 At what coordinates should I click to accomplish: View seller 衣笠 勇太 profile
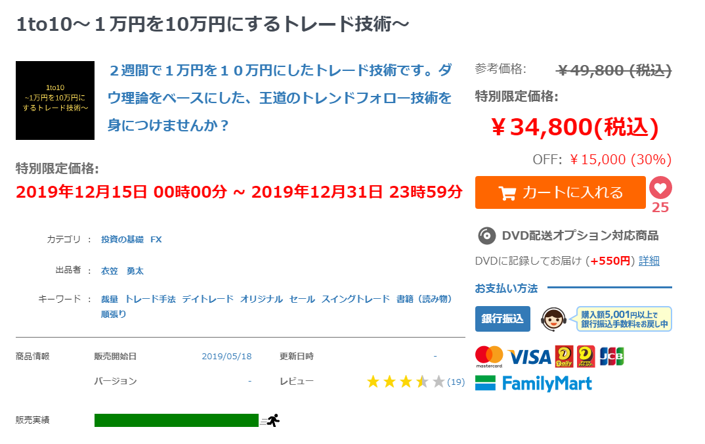[122, 271]
